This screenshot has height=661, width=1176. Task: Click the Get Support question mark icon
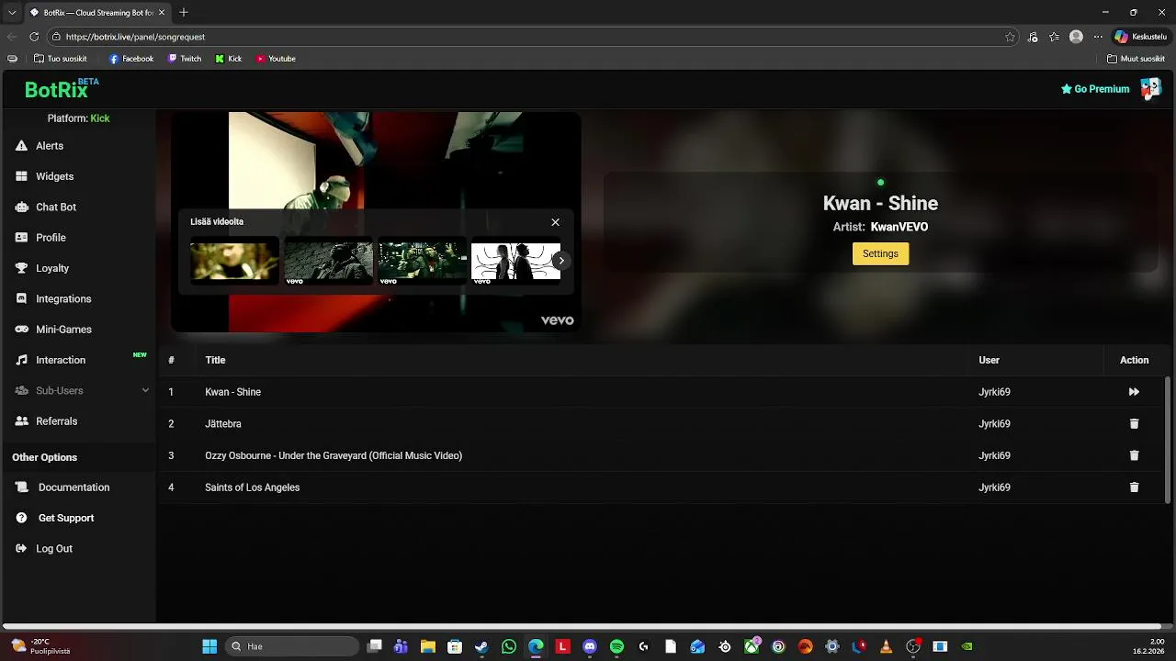coord(21,518)
